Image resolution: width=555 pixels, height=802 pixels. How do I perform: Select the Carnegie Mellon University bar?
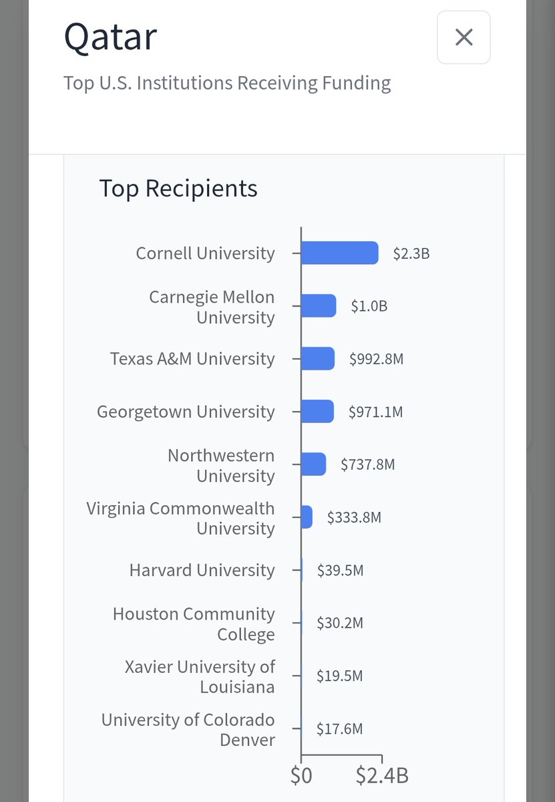click(319, 306)
